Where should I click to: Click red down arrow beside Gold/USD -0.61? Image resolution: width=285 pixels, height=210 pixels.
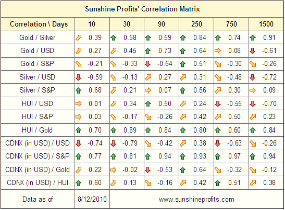pyautogui.click(x=253, y=51)
